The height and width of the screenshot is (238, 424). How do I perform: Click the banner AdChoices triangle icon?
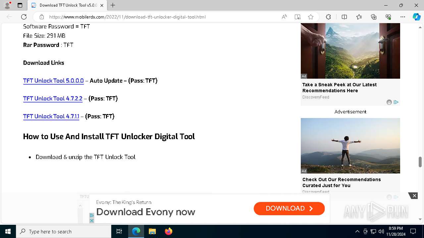(92, 215)
